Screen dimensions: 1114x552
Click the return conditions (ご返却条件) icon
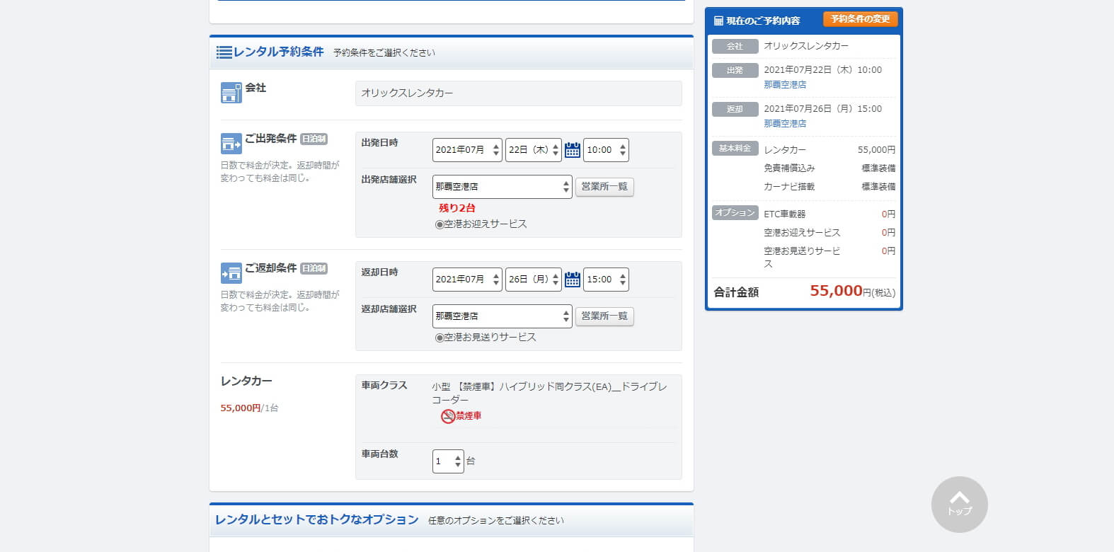point(231,273)
